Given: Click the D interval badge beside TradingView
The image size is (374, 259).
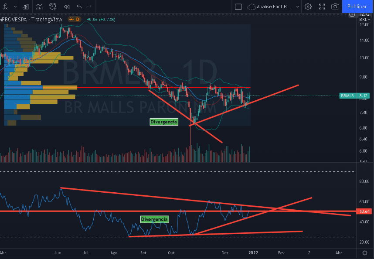Looking at the screenshot, I should point(75,19).
